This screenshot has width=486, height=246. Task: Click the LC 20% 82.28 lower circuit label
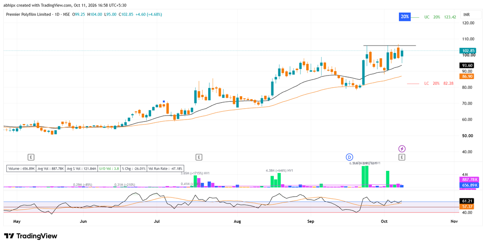click(439, 83)
